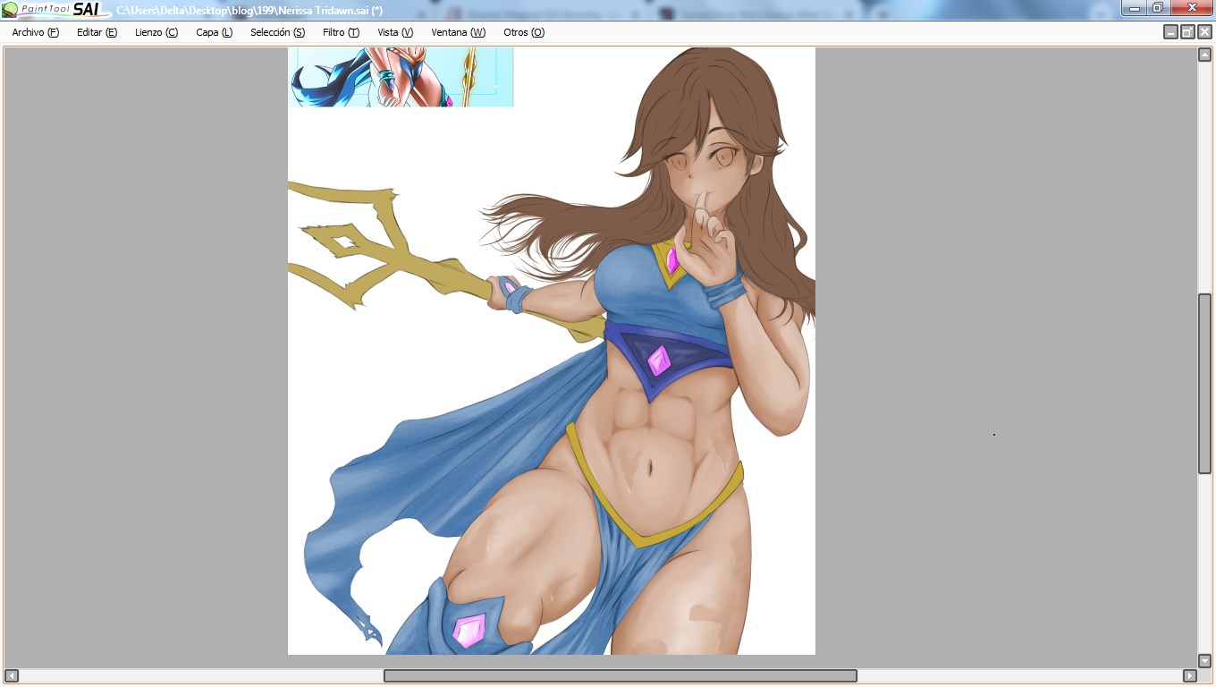
Task: Click the horizontal scrollbar right arrow
Action: pos(1189,675)
